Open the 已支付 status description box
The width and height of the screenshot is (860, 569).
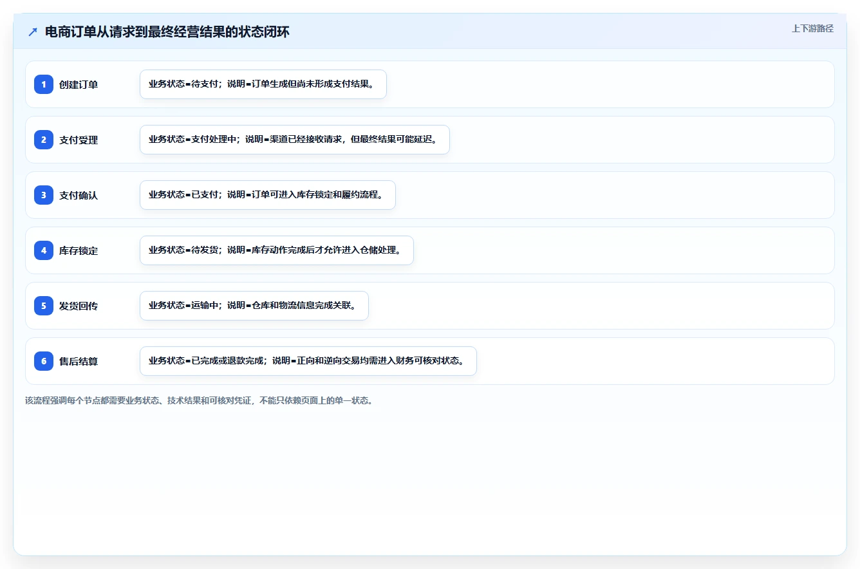[x=268, y=195]
